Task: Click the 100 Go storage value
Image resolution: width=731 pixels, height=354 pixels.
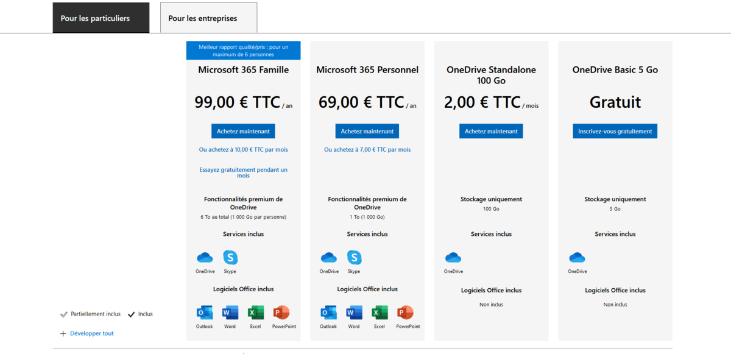Action: click(x=491, y=209)
